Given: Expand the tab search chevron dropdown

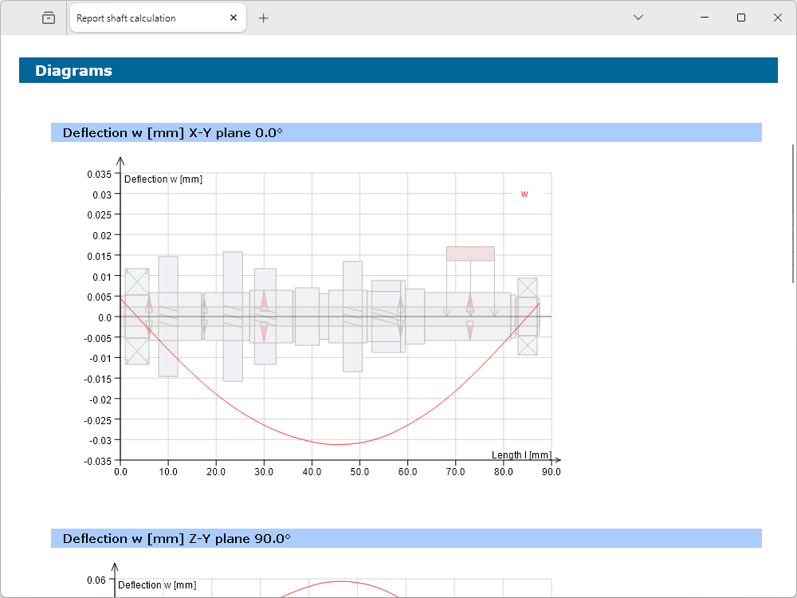Looking at the screenshot, I should (x=638, y=18).
